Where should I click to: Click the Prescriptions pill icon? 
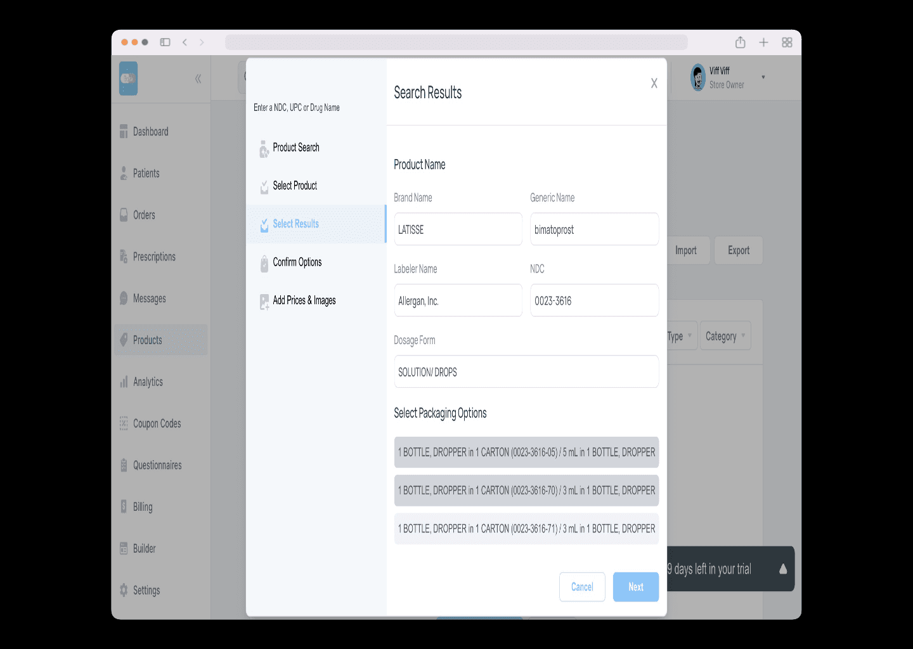point(124,257)
